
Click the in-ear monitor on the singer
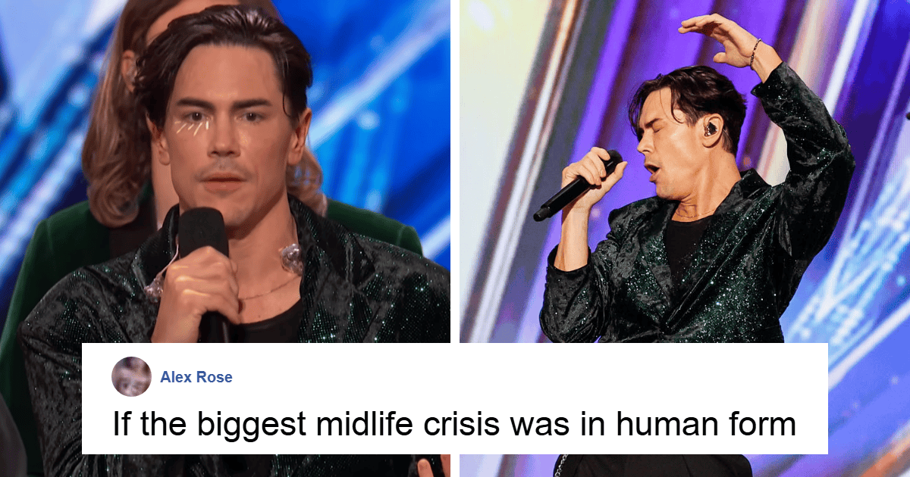pyautogui.click(x=711, y=130)
